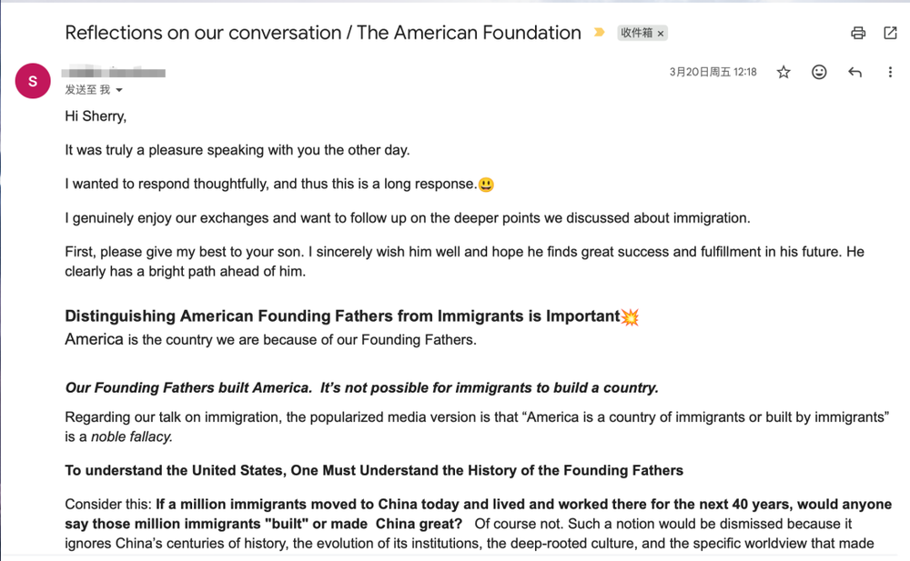Image resolution: width=910 pixels, height=561 pixels.
Task: Open the email in a new window
Action: (x=890, y=34)
